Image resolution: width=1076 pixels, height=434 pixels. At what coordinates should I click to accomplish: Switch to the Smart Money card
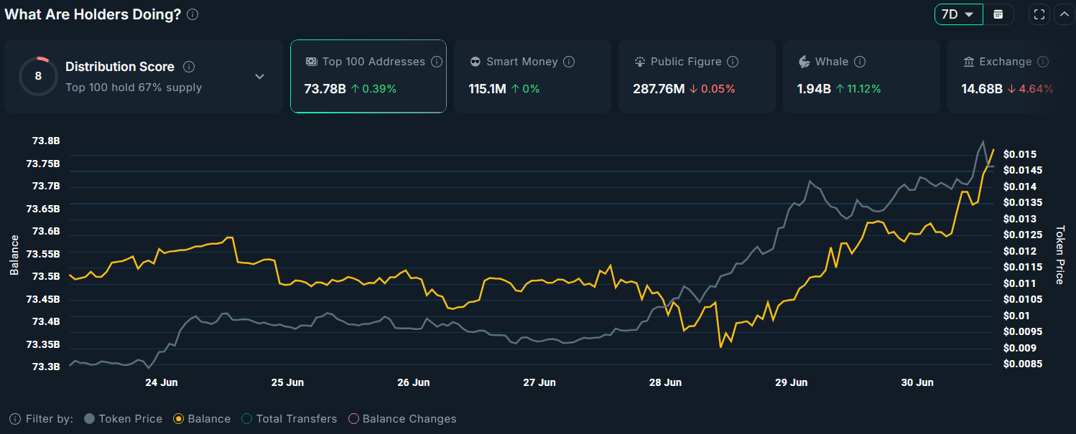(x=532, y=76)
